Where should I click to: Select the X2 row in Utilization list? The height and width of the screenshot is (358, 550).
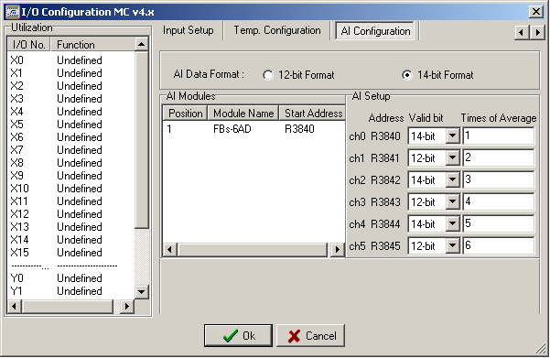click(x=70, y=86)
